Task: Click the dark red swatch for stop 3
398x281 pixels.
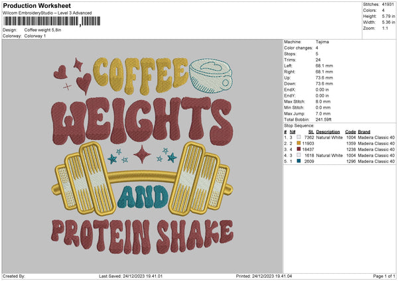Action: click(x=298, y=149)
